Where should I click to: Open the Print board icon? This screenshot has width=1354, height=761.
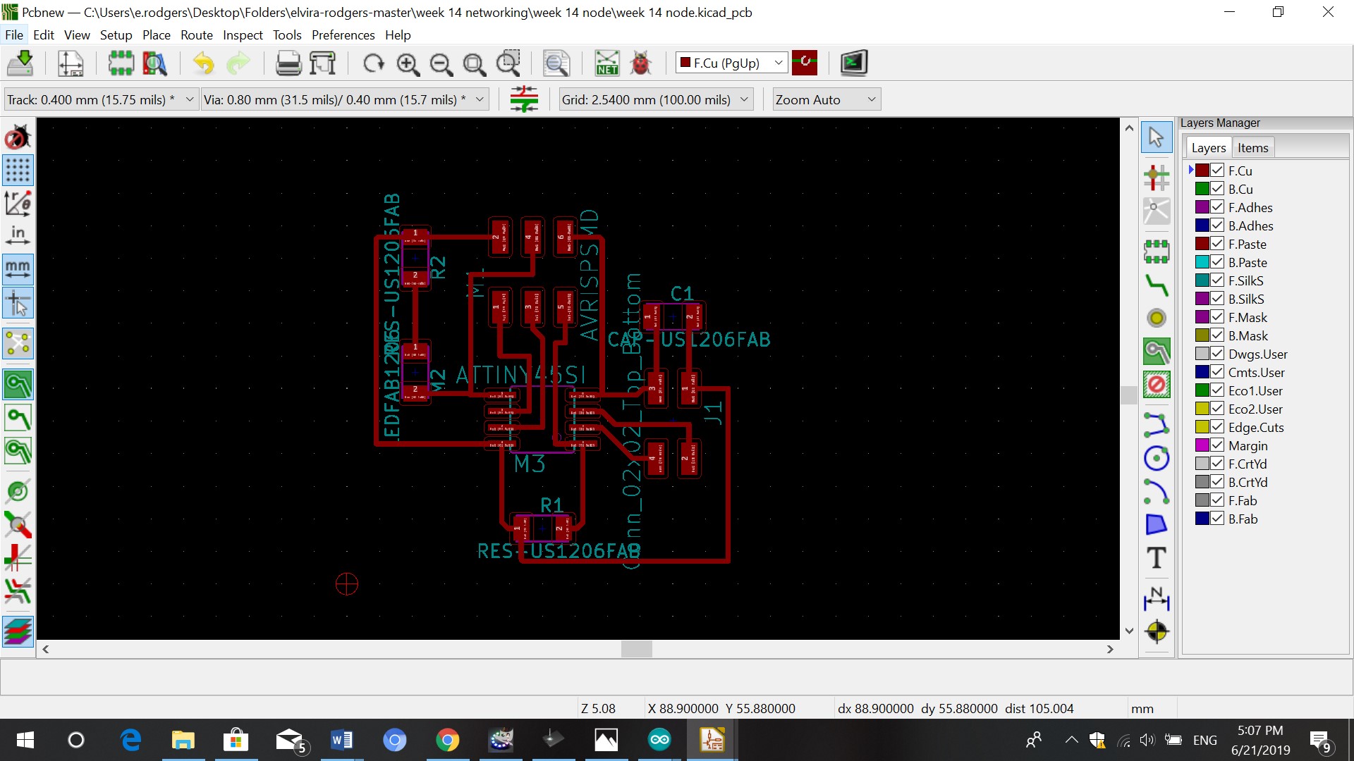point(288,63)
